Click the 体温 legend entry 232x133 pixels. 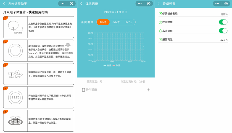(116, 65)
